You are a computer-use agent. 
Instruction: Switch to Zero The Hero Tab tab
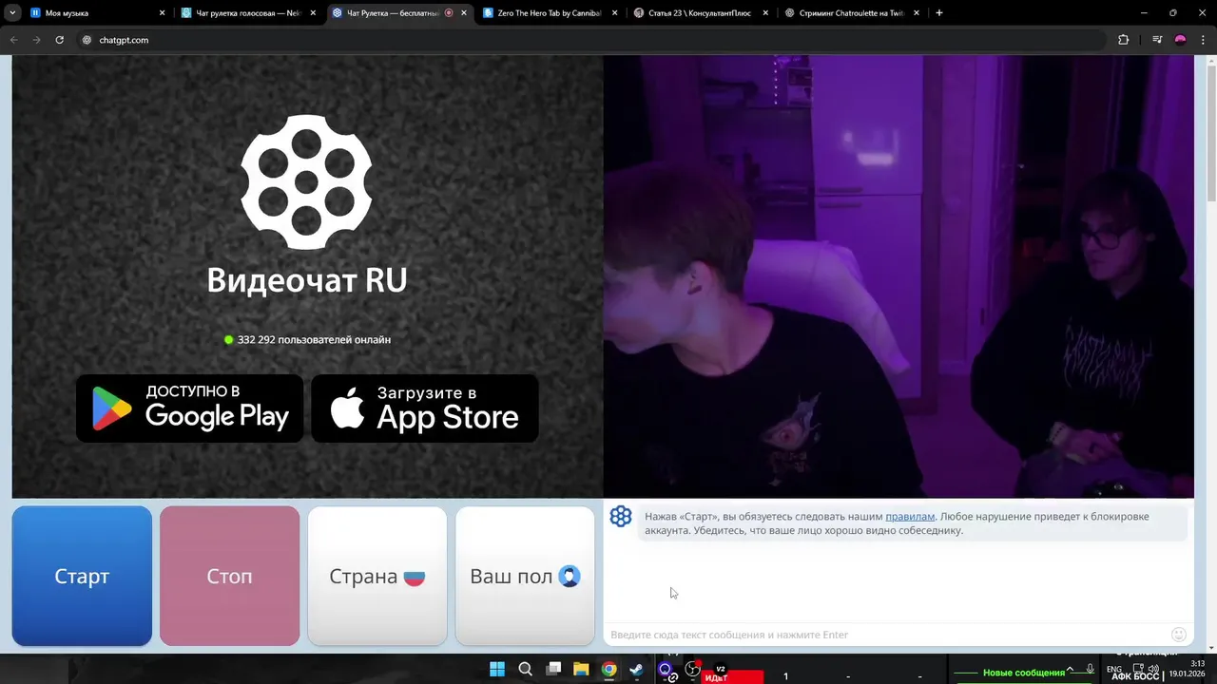point(549,13)
